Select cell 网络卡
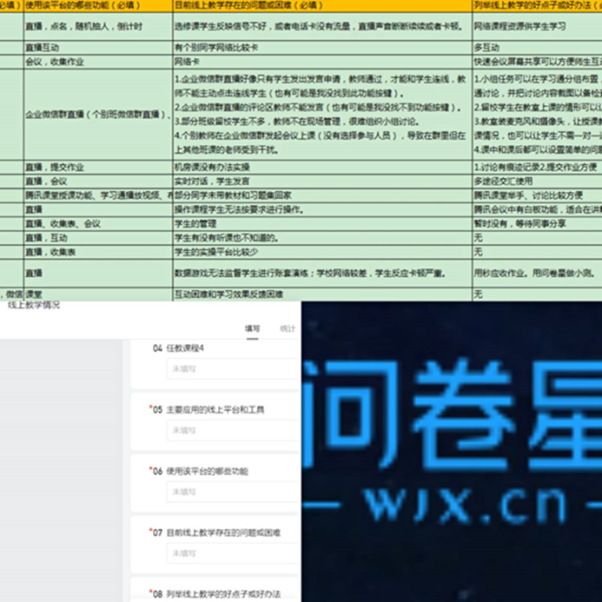Viewport: 602px width, 602px height. point(322,62)
